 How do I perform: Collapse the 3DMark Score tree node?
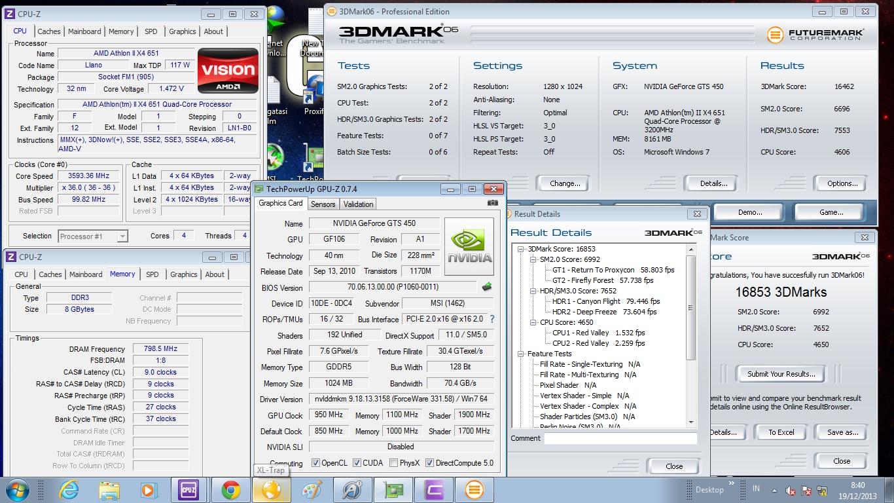522,249
